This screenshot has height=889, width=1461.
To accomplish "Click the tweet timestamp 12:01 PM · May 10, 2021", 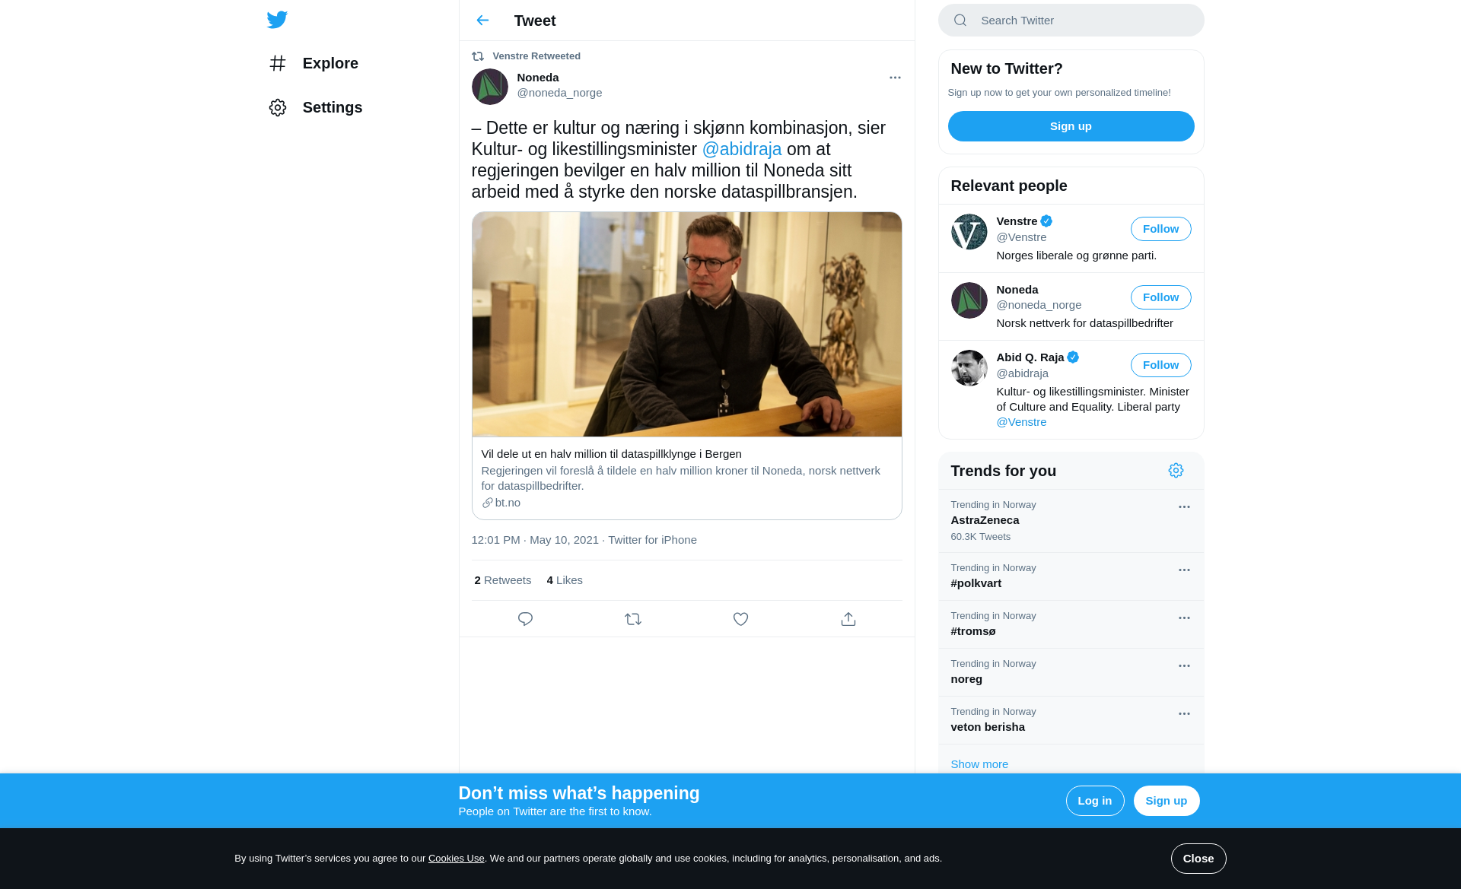I will coord(535,540).
